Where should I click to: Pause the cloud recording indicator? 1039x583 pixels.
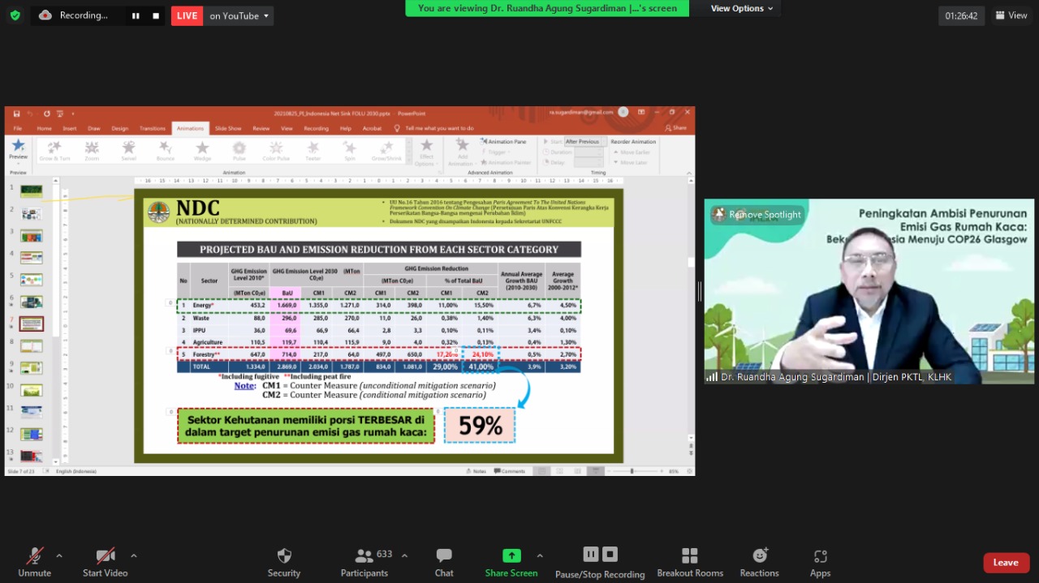(136, 15)
